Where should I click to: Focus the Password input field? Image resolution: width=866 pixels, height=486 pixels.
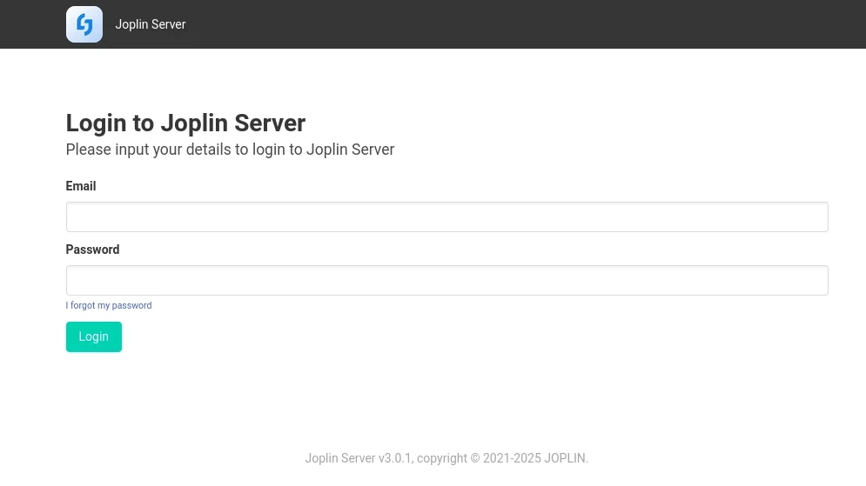point(446,281)
